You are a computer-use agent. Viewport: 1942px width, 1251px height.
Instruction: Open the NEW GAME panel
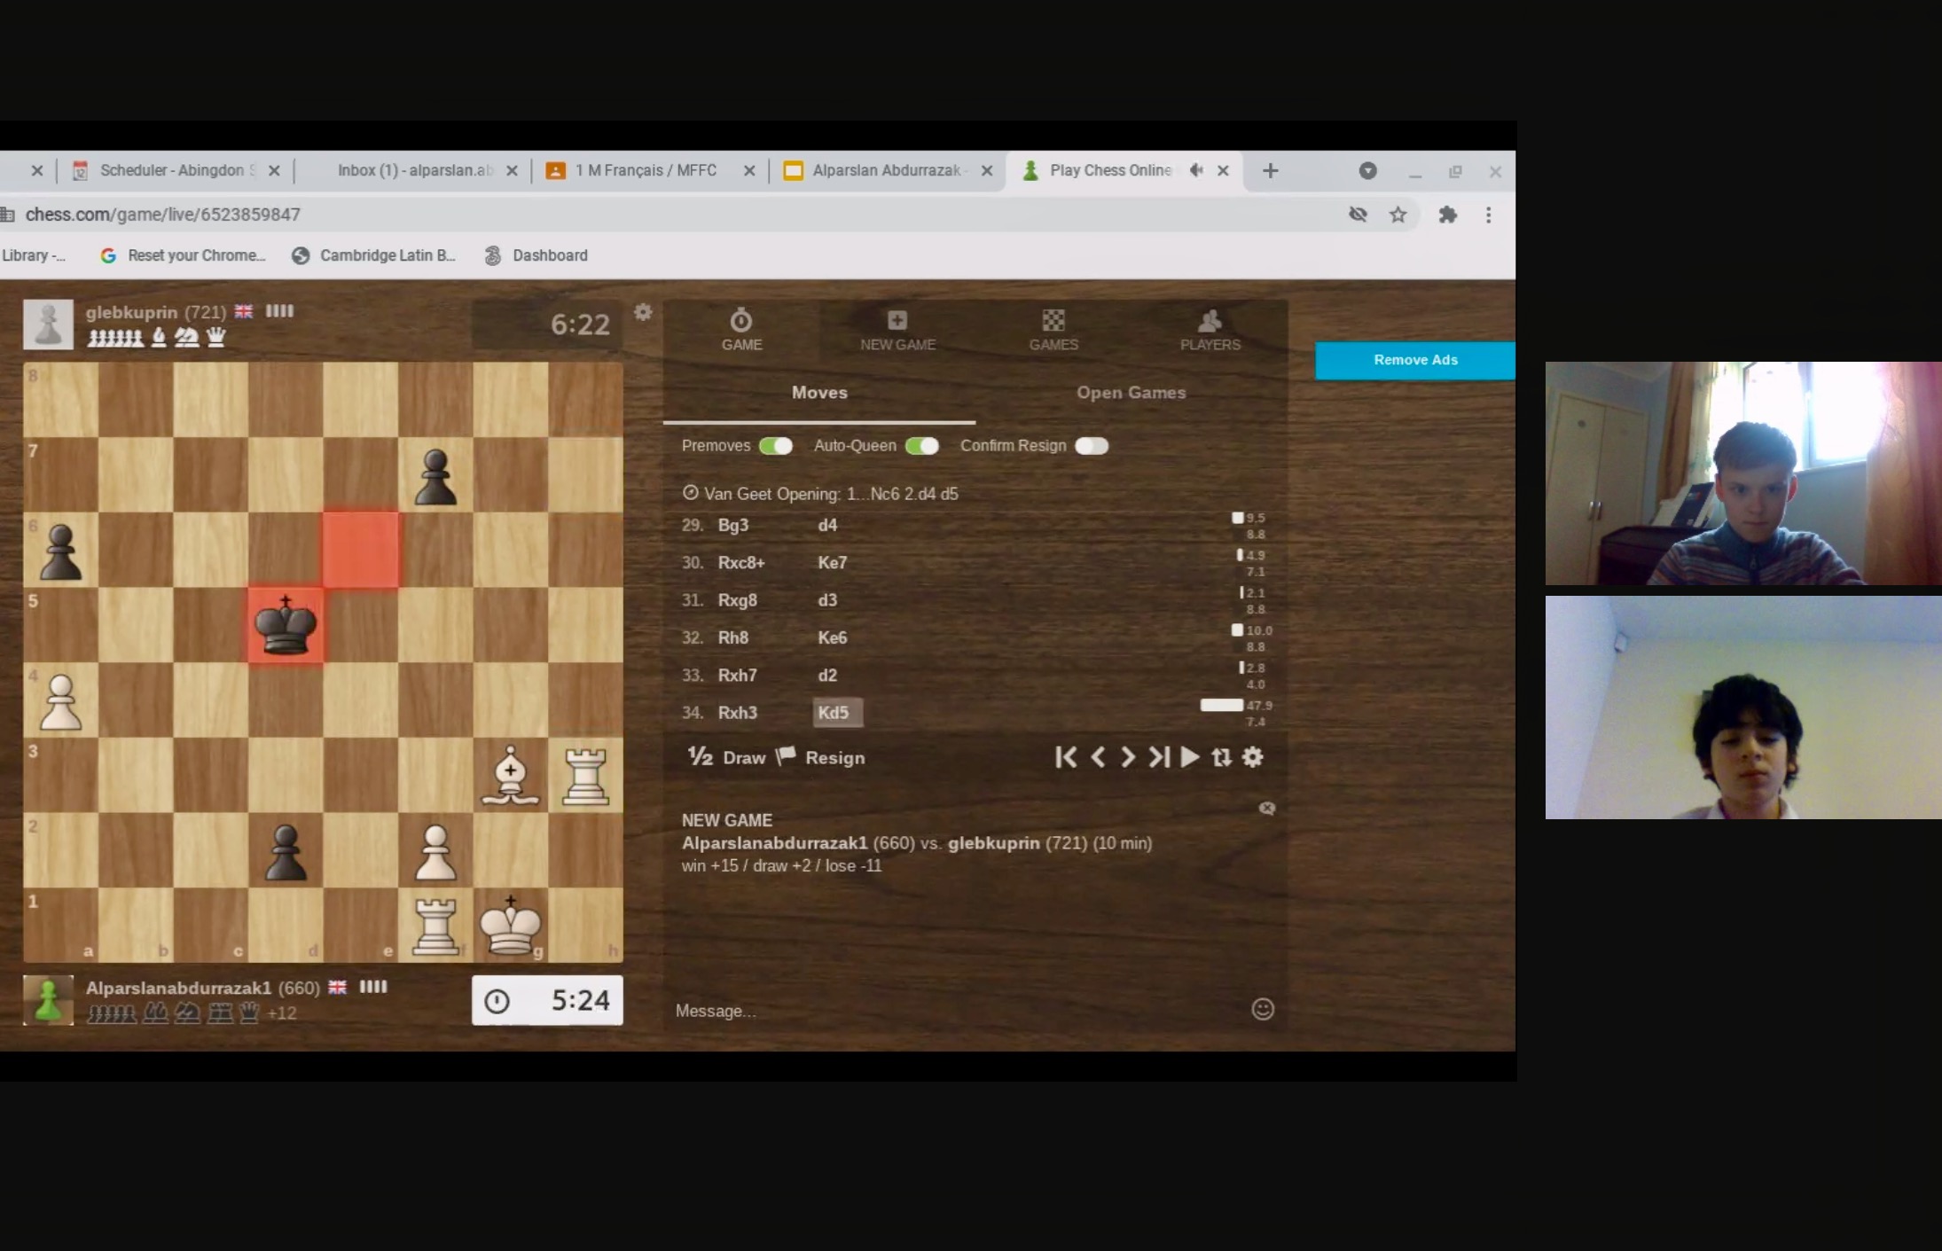click(x=897, y=330)
